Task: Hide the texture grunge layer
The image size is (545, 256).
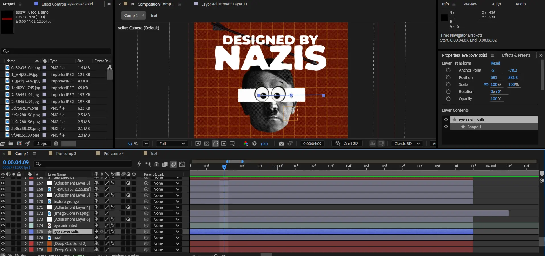Action: [3, 201]
